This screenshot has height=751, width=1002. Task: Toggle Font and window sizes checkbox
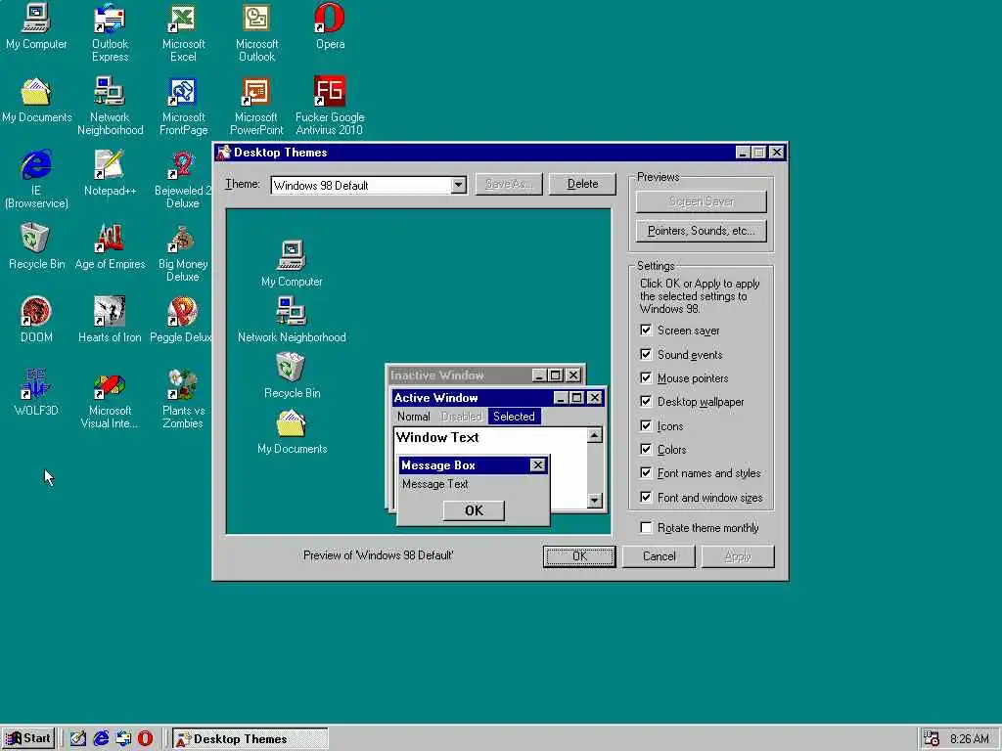tap(646, 497)
